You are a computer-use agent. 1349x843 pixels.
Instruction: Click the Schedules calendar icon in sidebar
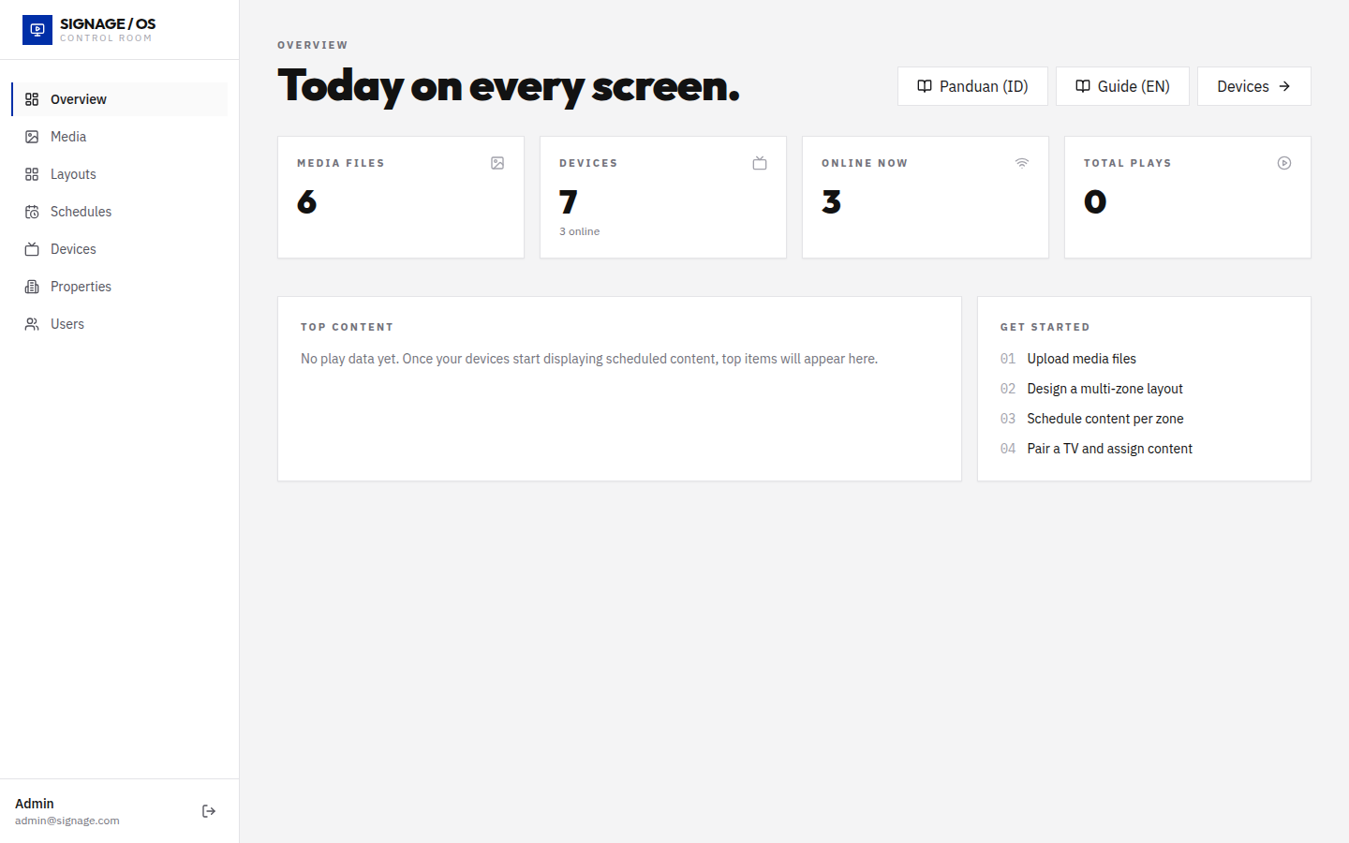click(32, 212)
